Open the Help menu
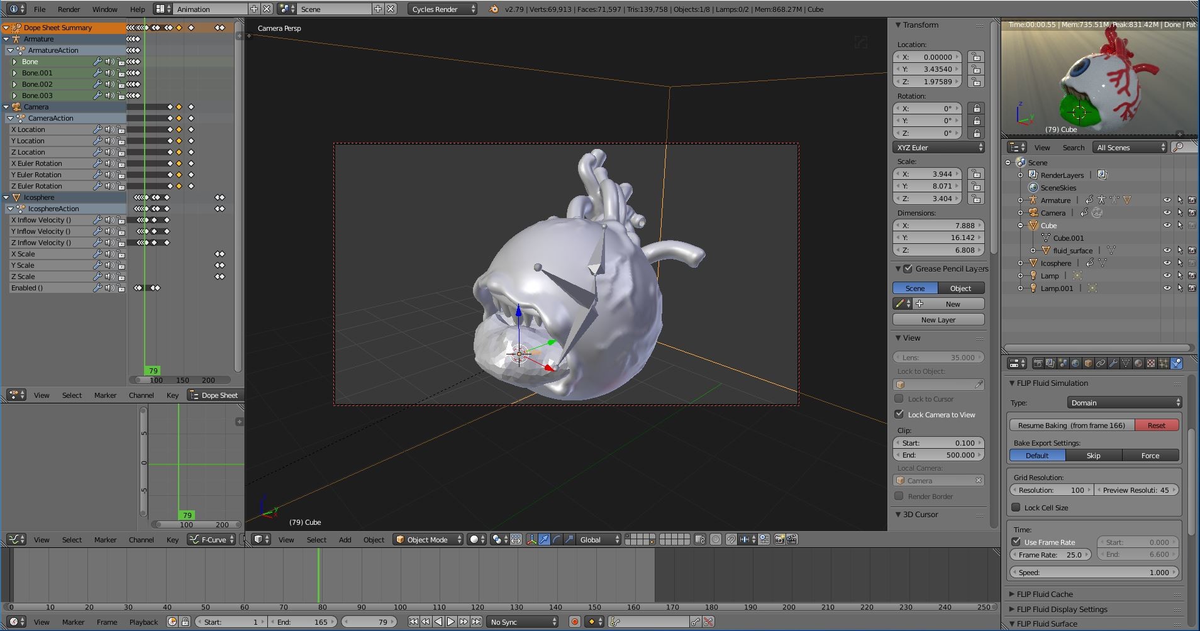Viewport: 1200px width, 631px height. click(137, 9)
